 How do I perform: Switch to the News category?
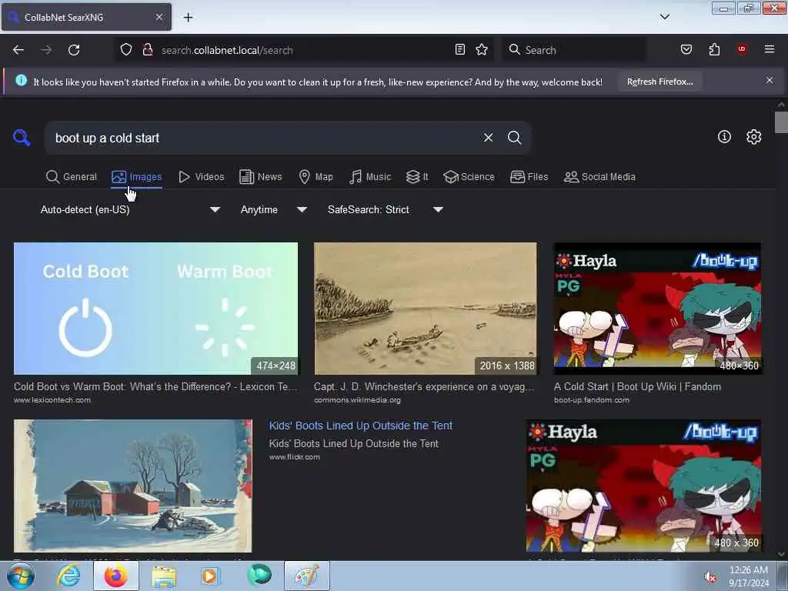click(260, 177)
